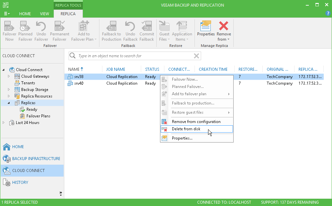Screen dimensions: 332x206
Task: Collapse the Replicas tree node
Action: 9,103
